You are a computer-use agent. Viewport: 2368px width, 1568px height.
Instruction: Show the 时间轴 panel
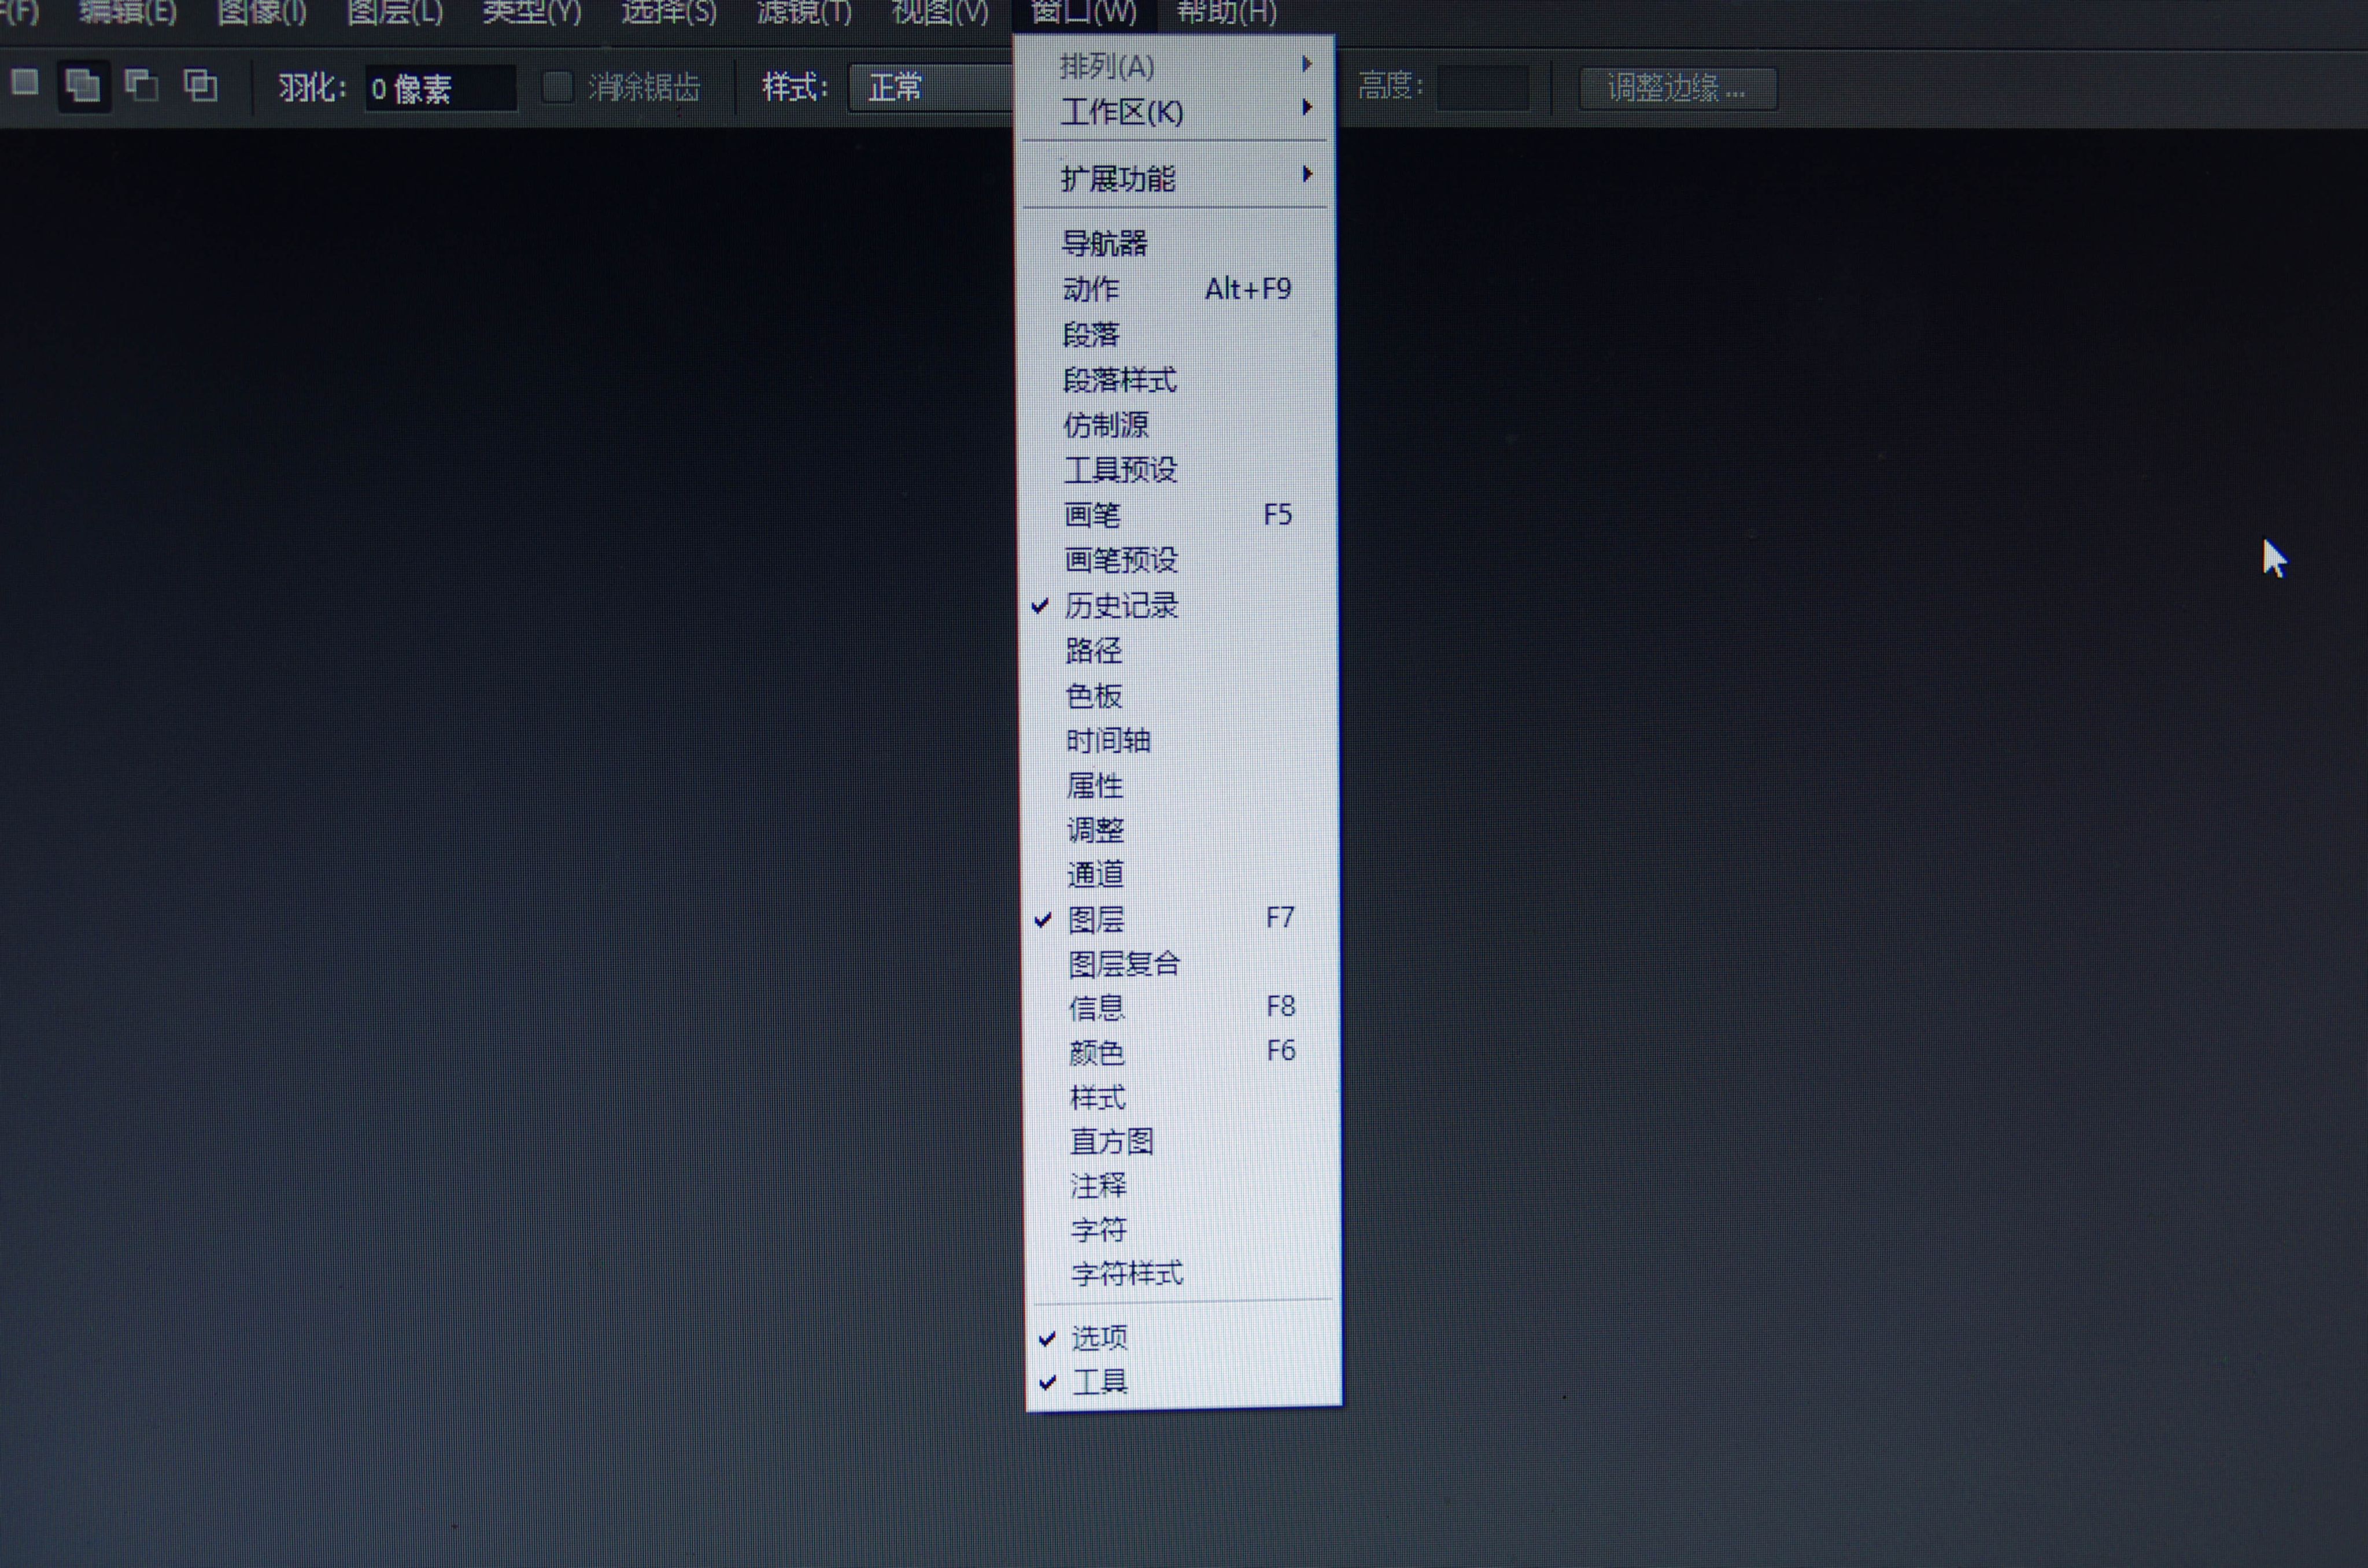1178,740
